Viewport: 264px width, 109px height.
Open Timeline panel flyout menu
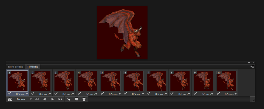(252, 67)
